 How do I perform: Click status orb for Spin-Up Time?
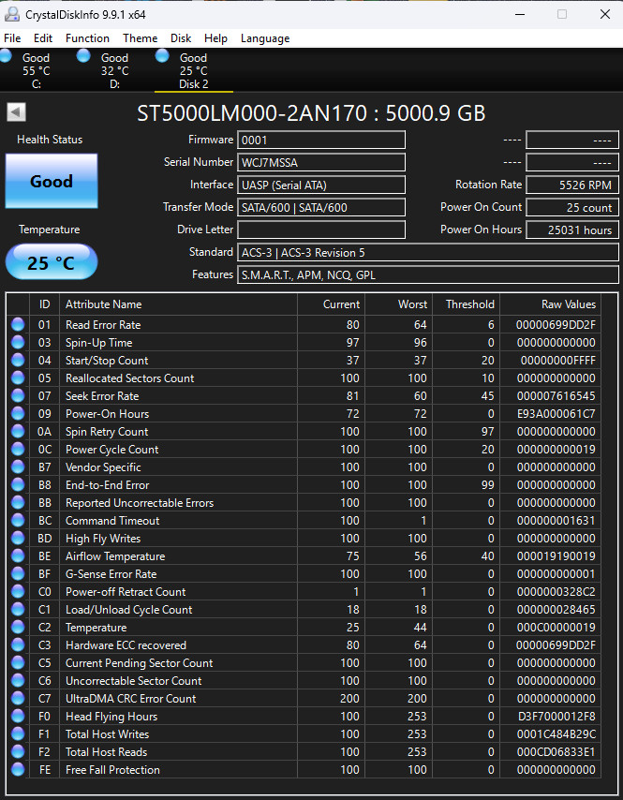click(18, 342)
